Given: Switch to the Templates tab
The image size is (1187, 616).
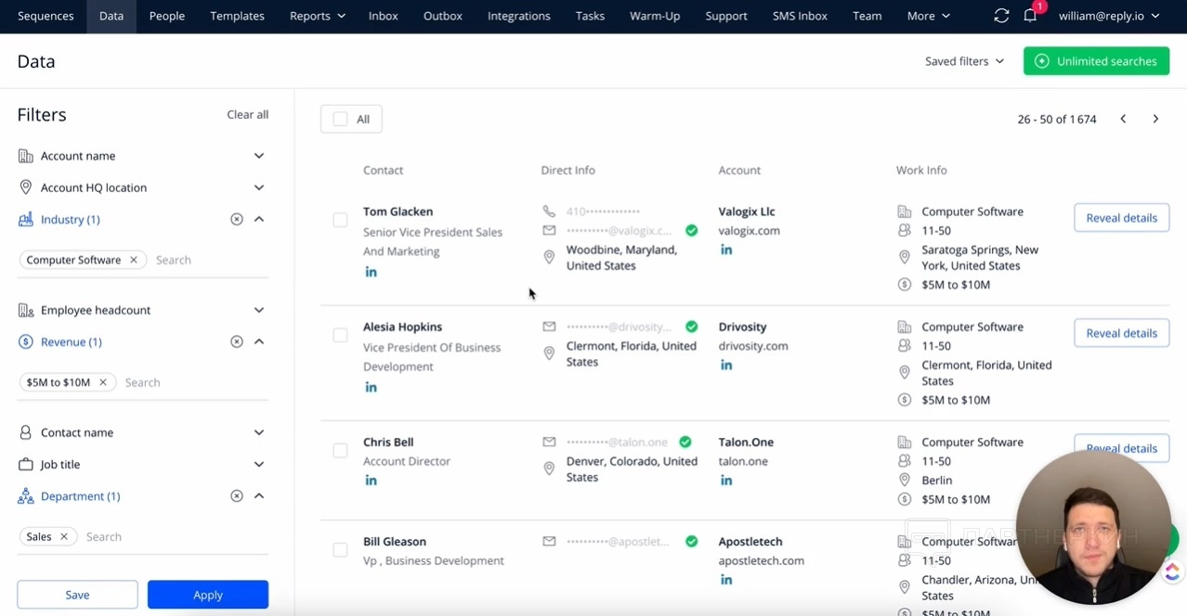Looking at the screenshot, I should pos(237,16).
